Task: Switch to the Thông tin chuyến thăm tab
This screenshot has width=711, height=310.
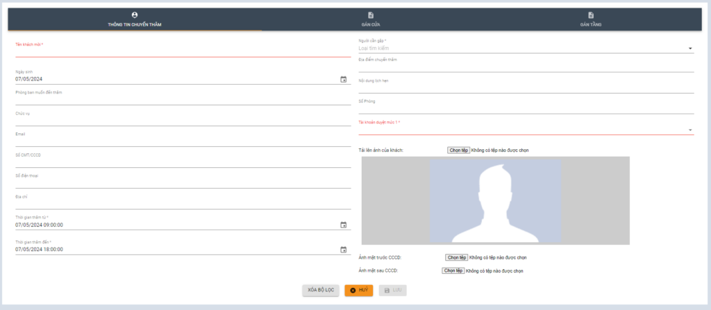Action: 135,19
